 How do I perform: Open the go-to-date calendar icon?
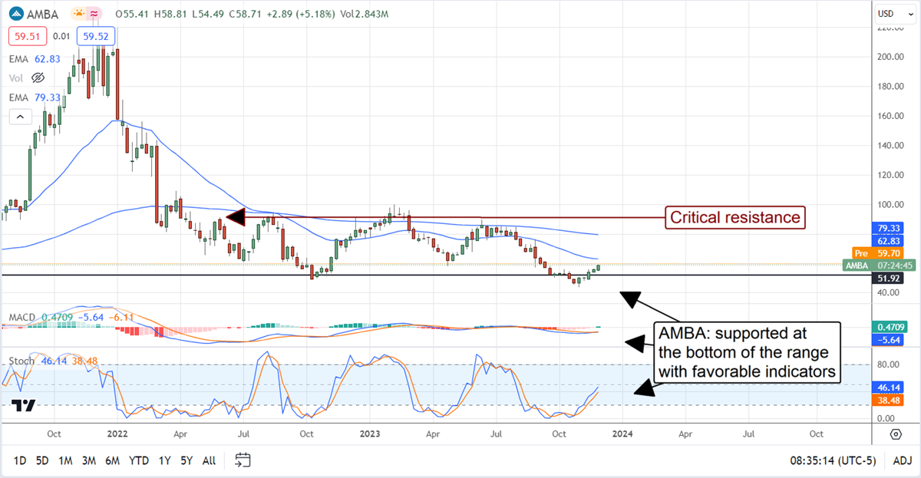pos(243,460)
